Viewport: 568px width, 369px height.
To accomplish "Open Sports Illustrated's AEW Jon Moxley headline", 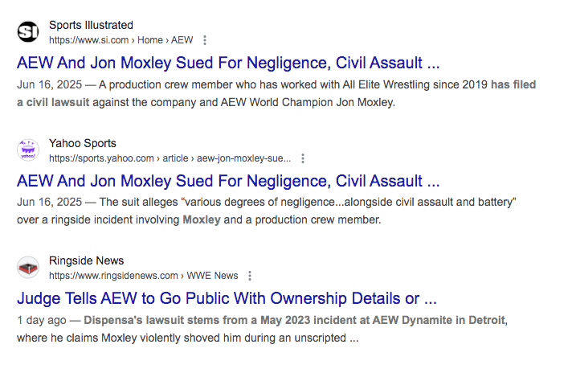I will 228,63.
